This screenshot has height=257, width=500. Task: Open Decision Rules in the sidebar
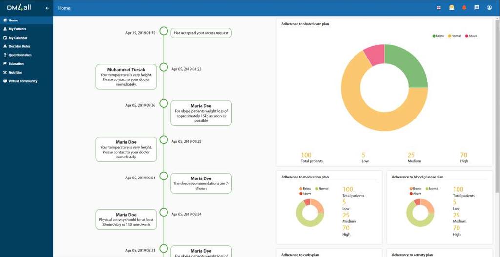[26, 46]
